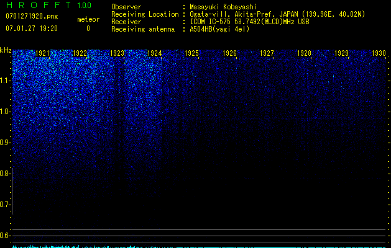Click the observer name Masayuki Kobayashi
The width and height of the screenshot is (391, 248).
(223, 7)
